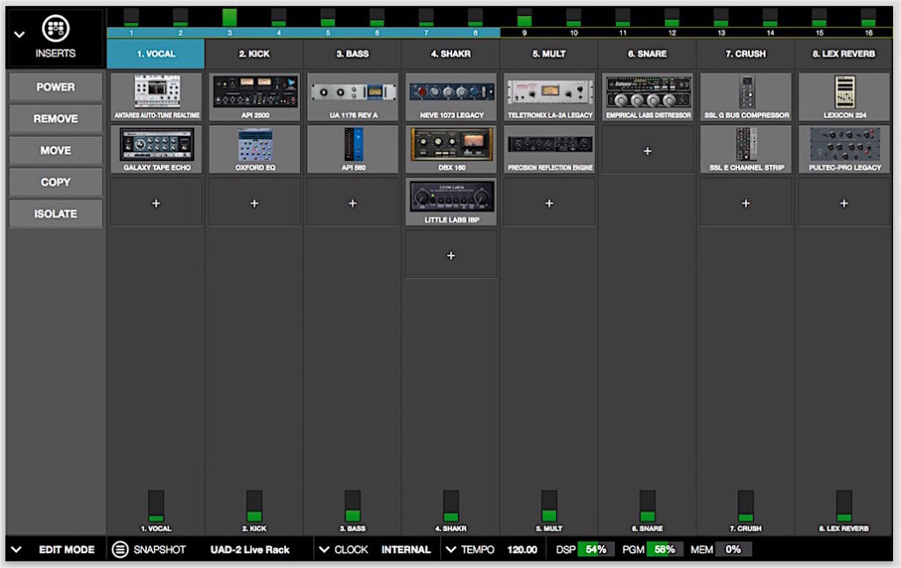Switch to the 7. CRUSH channel tab
Viewport: 901px width, 568px height.
tap(745, 54)
